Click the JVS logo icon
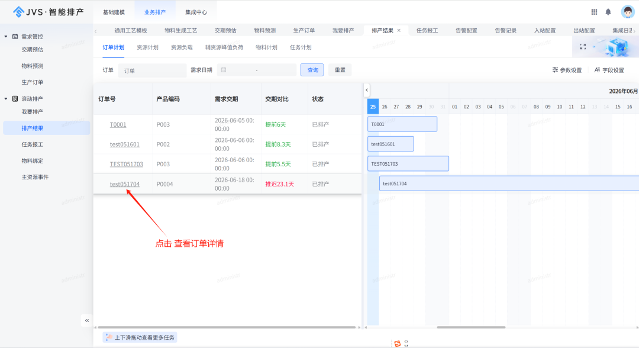639x348 pixels. click(x=18, y=12)
